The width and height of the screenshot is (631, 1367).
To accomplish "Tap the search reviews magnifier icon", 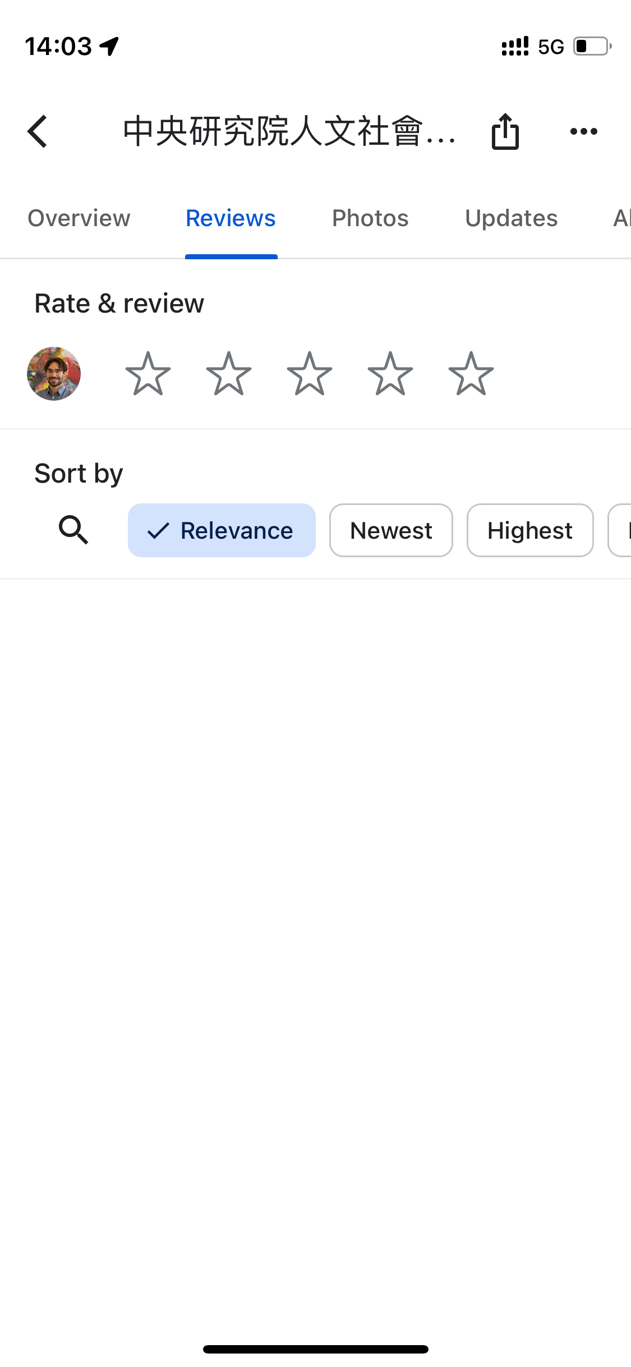I will [73, 530].
